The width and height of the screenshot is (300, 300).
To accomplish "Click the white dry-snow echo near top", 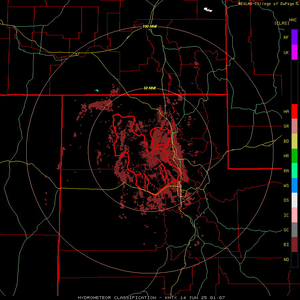I will point(208,10).
